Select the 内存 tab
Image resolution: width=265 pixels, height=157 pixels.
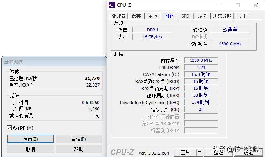click(169, 16)
